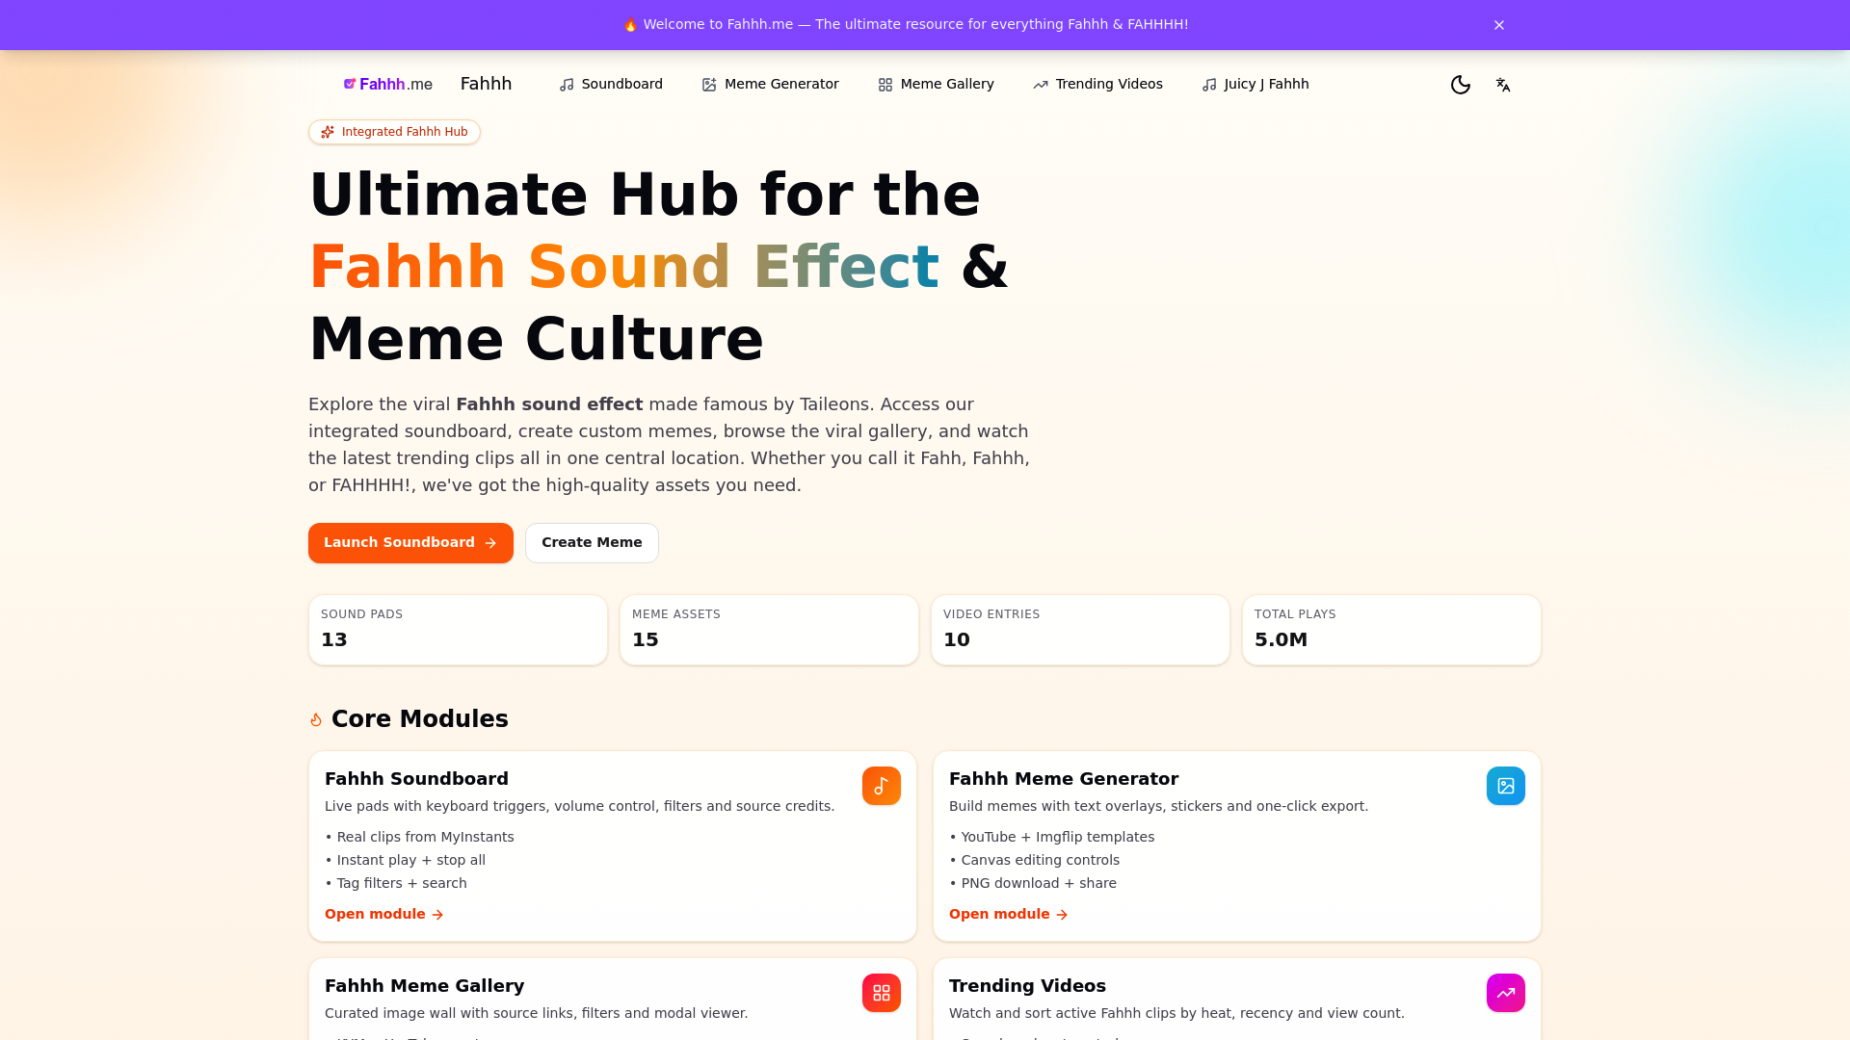This screenshot has height=1040, width=1850.
Task: Click the grid icon beside Meme Gallery in navigation
Action: [884, 85]
